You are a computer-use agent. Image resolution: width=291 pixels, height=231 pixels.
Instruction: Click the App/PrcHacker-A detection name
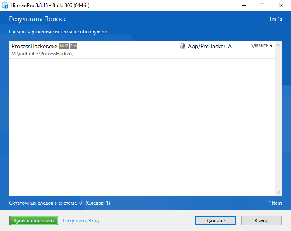point(210,47)
